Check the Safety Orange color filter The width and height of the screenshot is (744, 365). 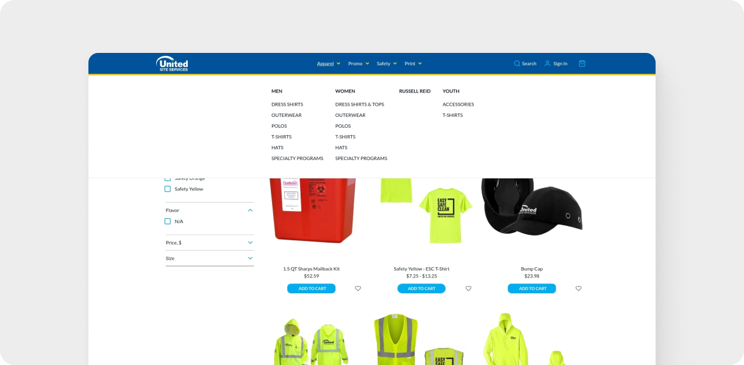coord(168,179)
